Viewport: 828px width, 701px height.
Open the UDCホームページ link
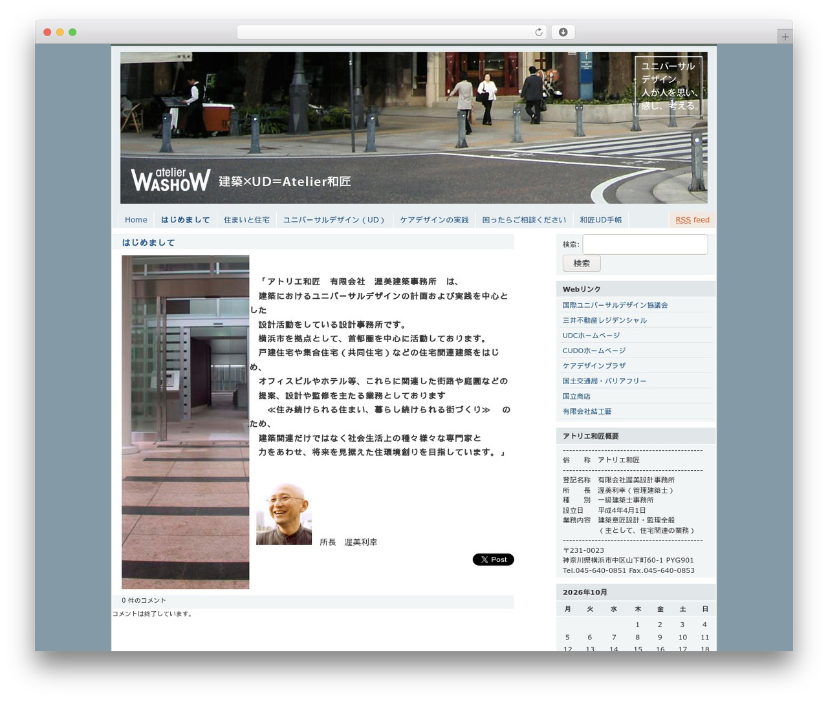tap(591, 336)
